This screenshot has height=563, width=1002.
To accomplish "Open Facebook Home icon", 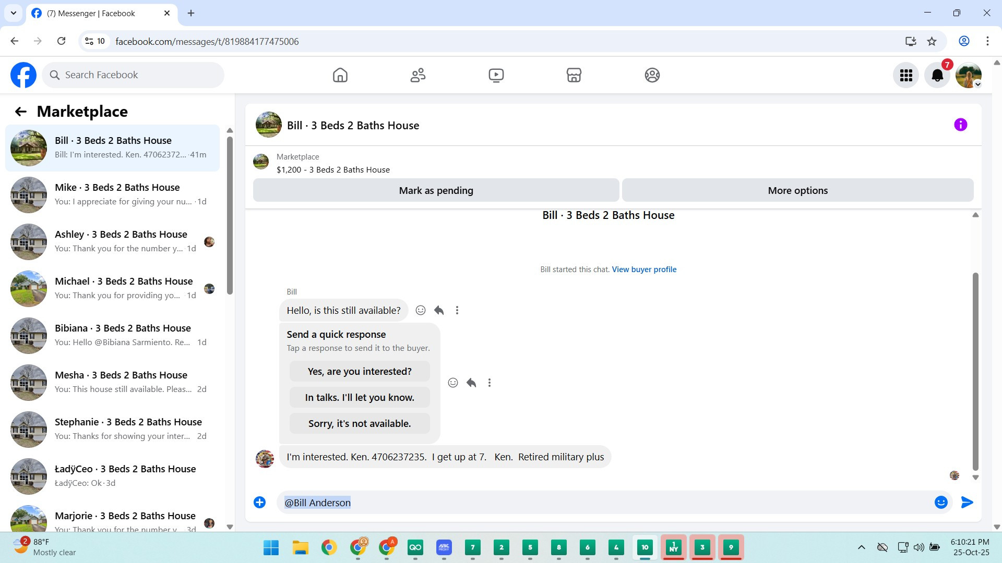I will coord(340,75).
